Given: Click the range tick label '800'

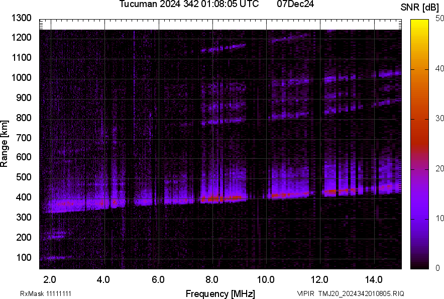Looking at the screenshot, I should pos(24,118).
